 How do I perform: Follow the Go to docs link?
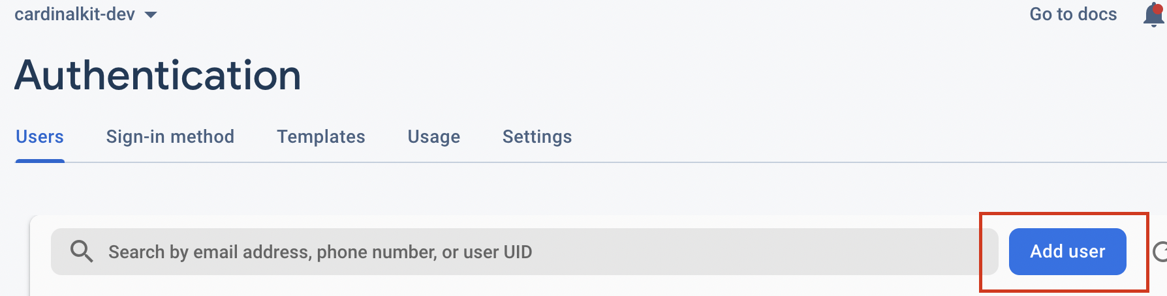[1073, 14]
